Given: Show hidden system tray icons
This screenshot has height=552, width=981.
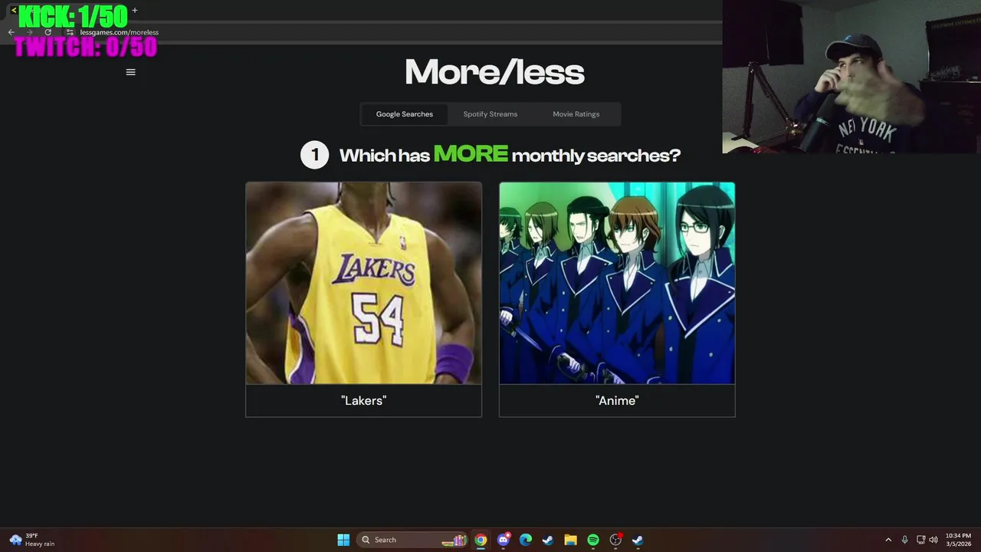Looking at the screenshot, I should click(888, 540).
